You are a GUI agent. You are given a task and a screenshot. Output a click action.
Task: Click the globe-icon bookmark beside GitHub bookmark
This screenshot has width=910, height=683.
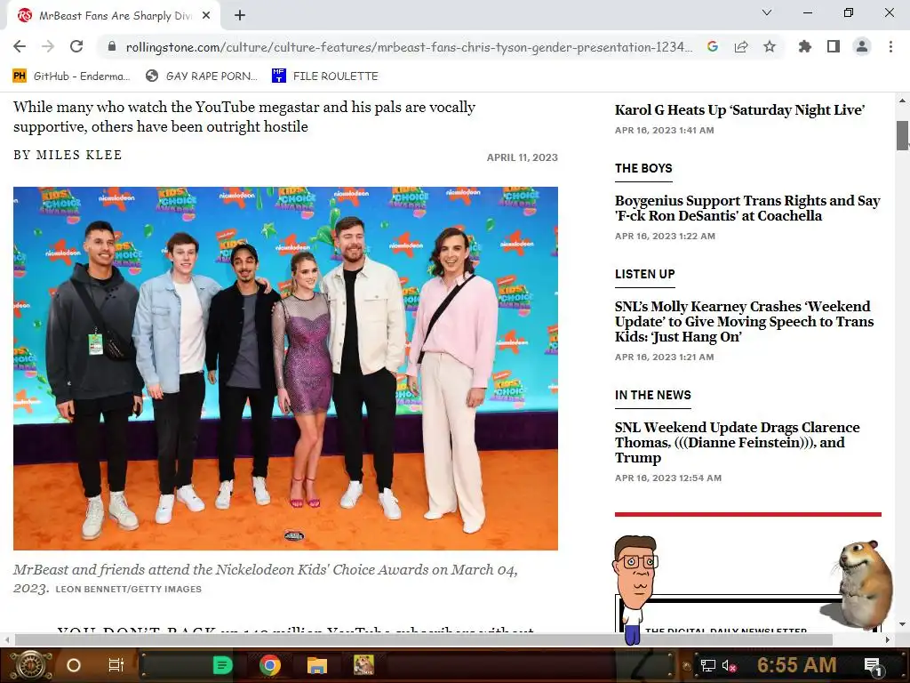pyautogui.click(x=201, y=76)
